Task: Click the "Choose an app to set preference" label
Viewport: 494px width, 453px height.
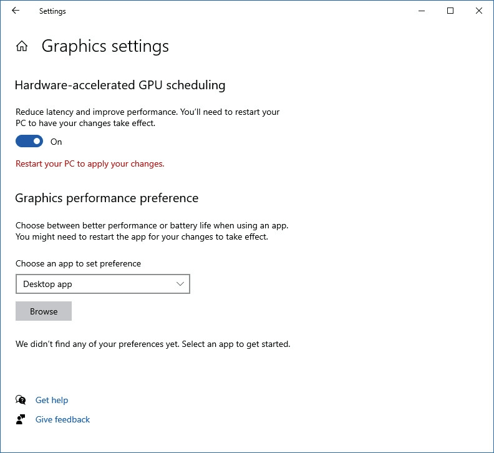Action: pyautogui.click(x=78, y=263)
